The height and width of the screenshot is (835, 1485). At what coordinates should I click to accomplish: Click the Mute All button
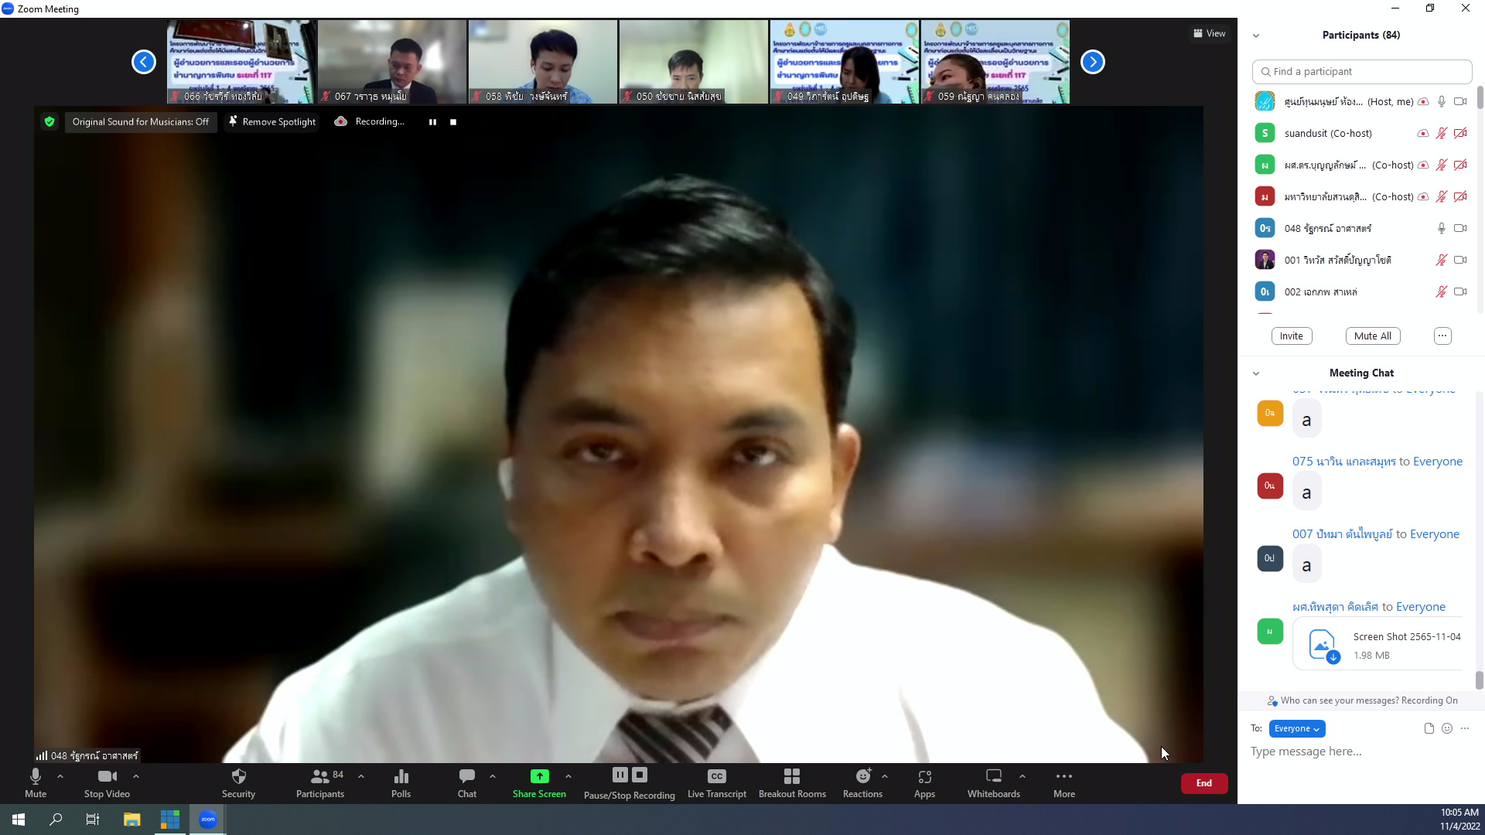1372,336
